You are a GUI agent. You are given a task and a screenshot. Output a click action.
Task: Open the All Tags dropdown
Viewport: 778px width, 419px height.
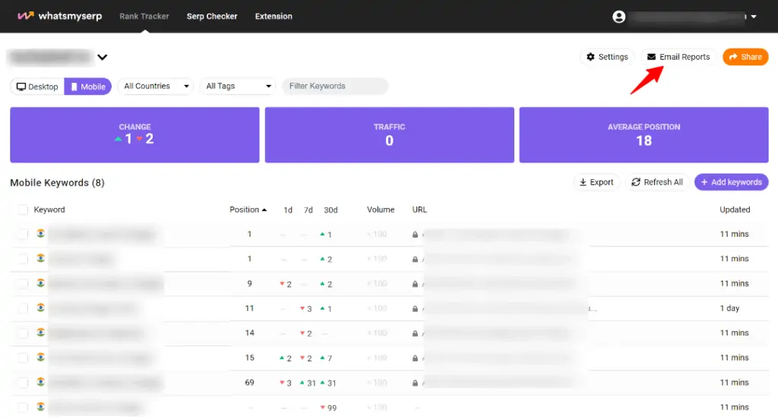(238, 87)
